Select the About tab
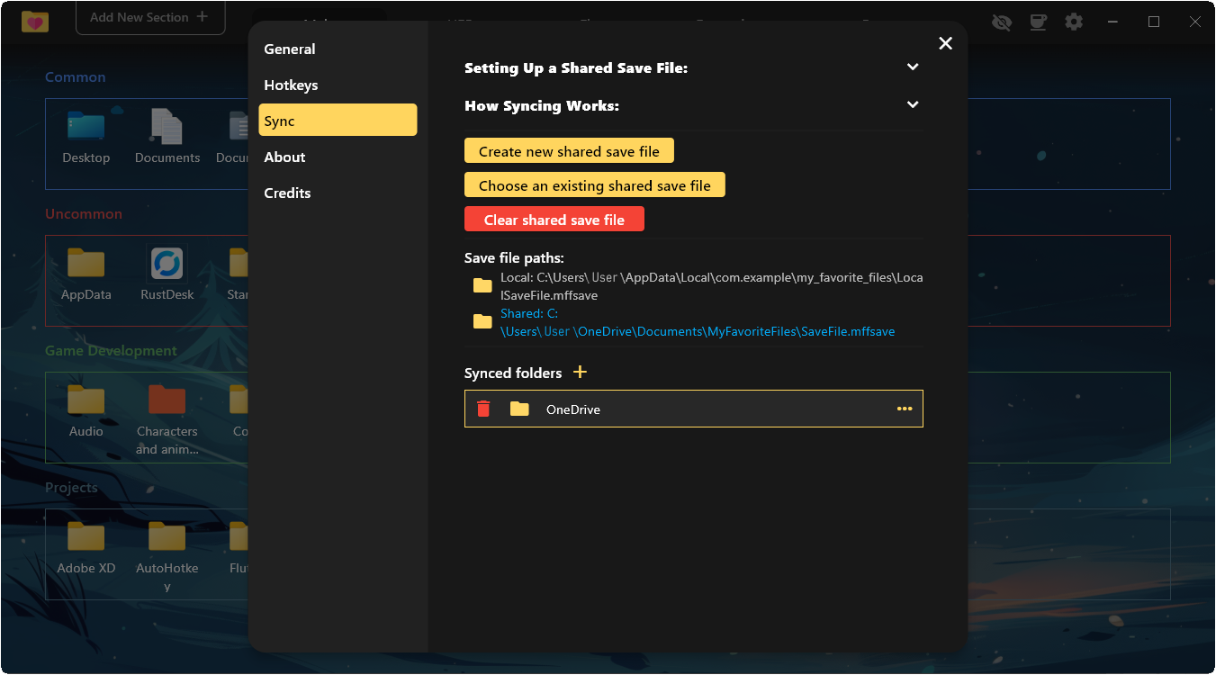This screenshot has height=675, width=1216. (x=284, y=157)
